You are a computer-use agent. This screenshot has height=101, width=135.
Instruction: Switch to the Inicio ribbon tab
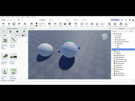click(x=43, y=20)
